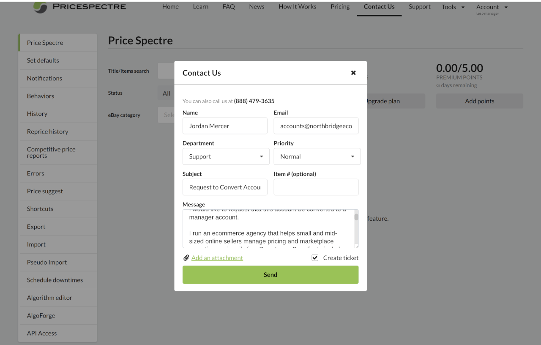
Task: Uncheck the Create ticket checkbox
Action: coord(314,257)
